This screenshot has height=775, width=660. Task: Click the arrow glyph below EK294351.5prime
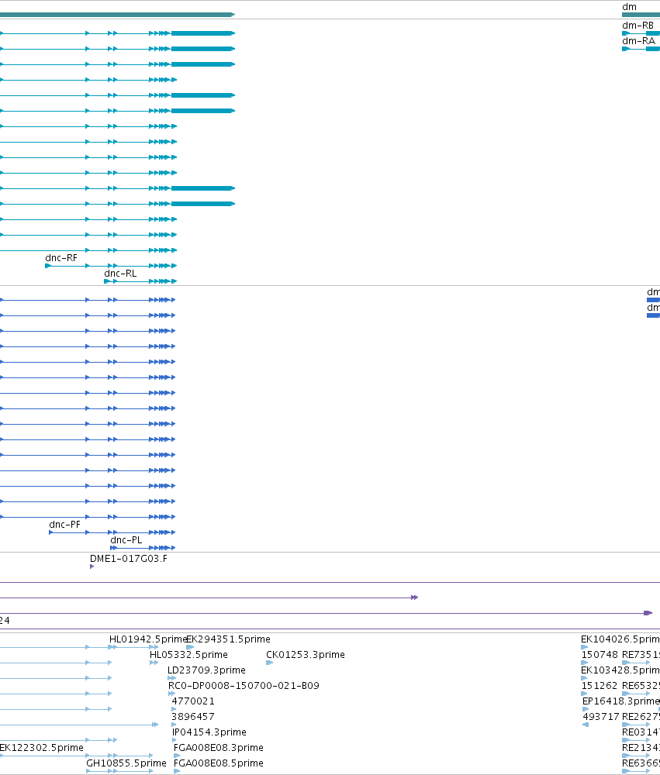click(x=190, y=647)
